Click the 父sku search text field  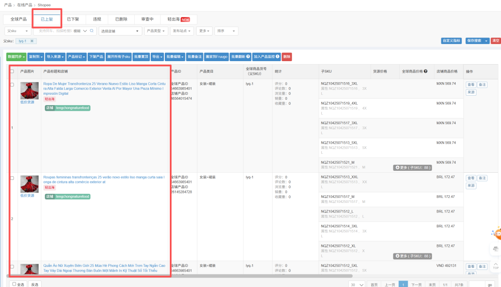[x=55, y=31]
